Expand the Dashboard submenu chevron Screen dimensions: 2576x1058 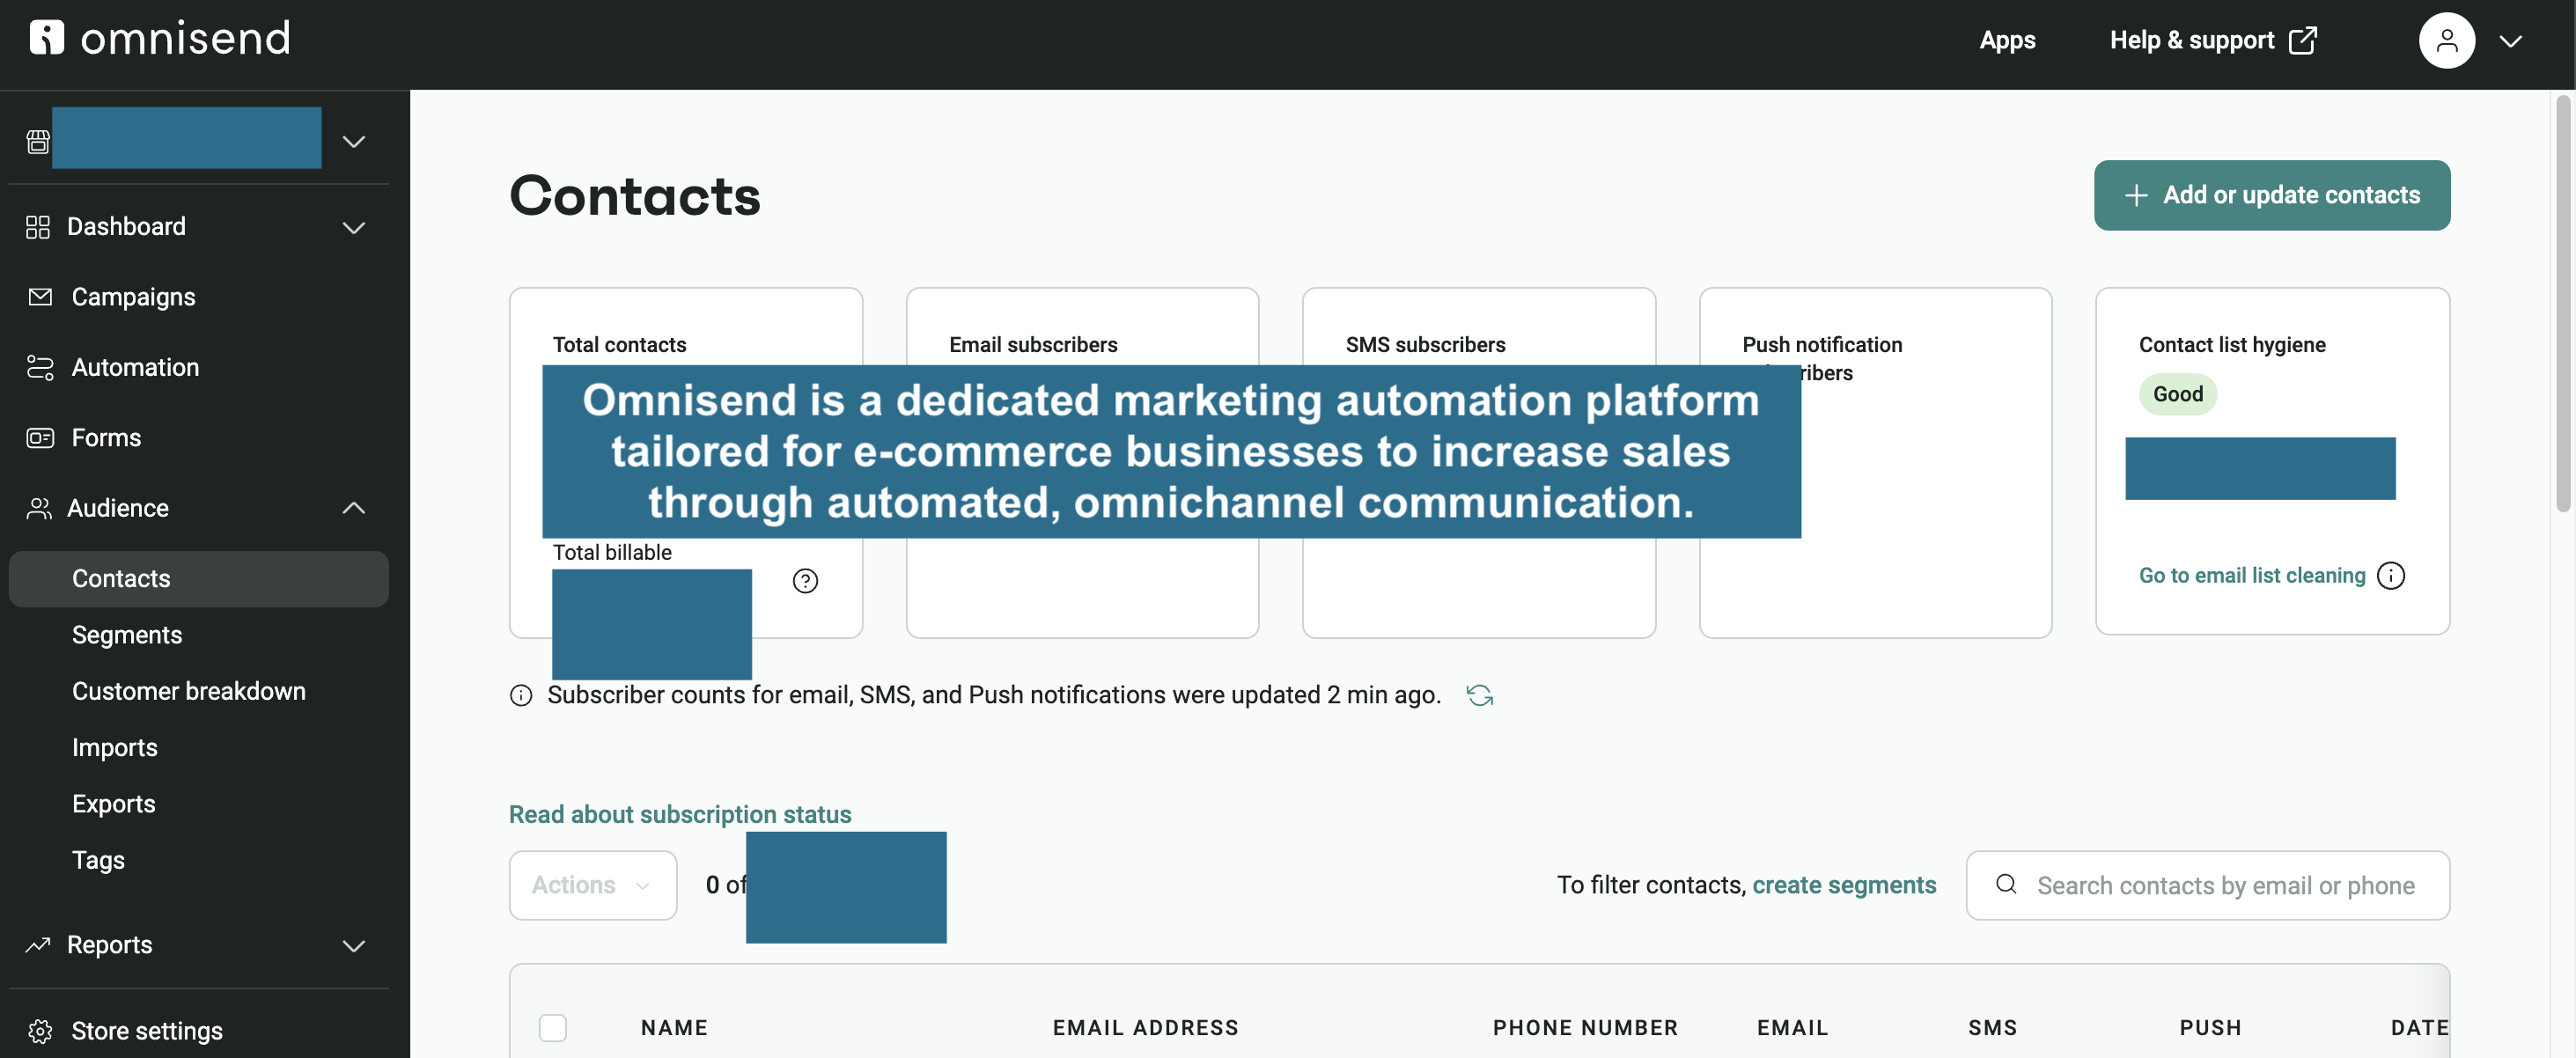tap(354, 228)
